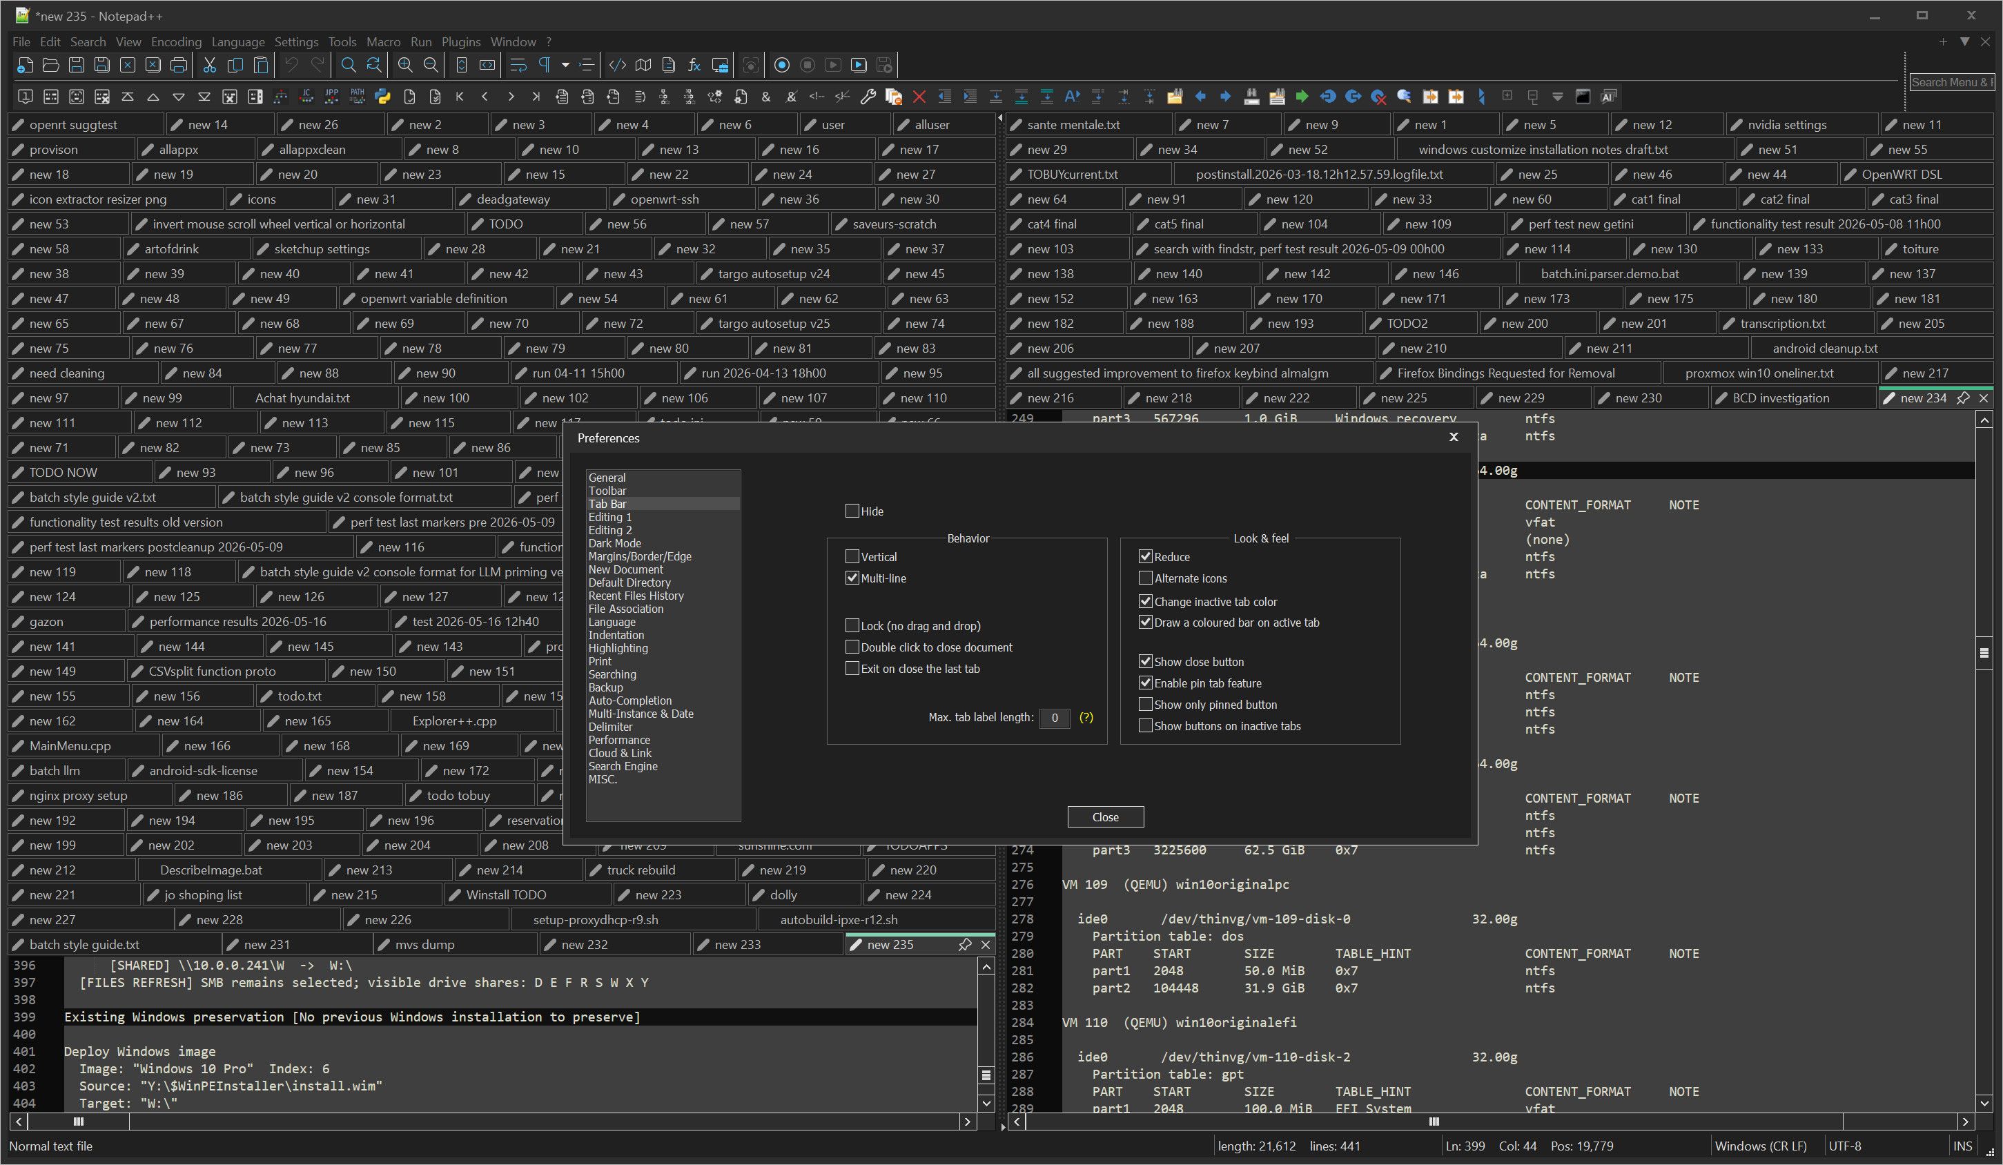
Task: Click the Run macro multiple times icon
Action: (x=859, y=65)
